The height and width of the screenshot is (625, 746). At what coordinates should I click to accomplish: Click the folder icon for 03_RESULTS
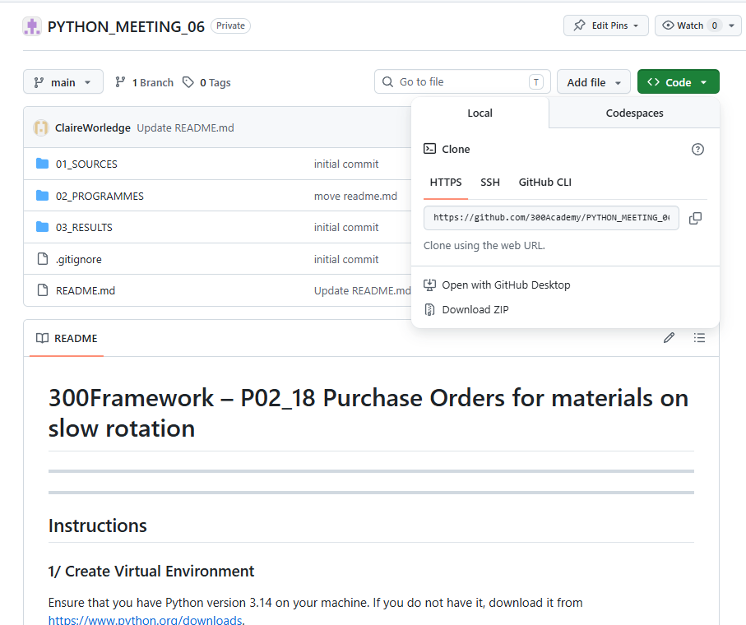click(x=42, y=227)
